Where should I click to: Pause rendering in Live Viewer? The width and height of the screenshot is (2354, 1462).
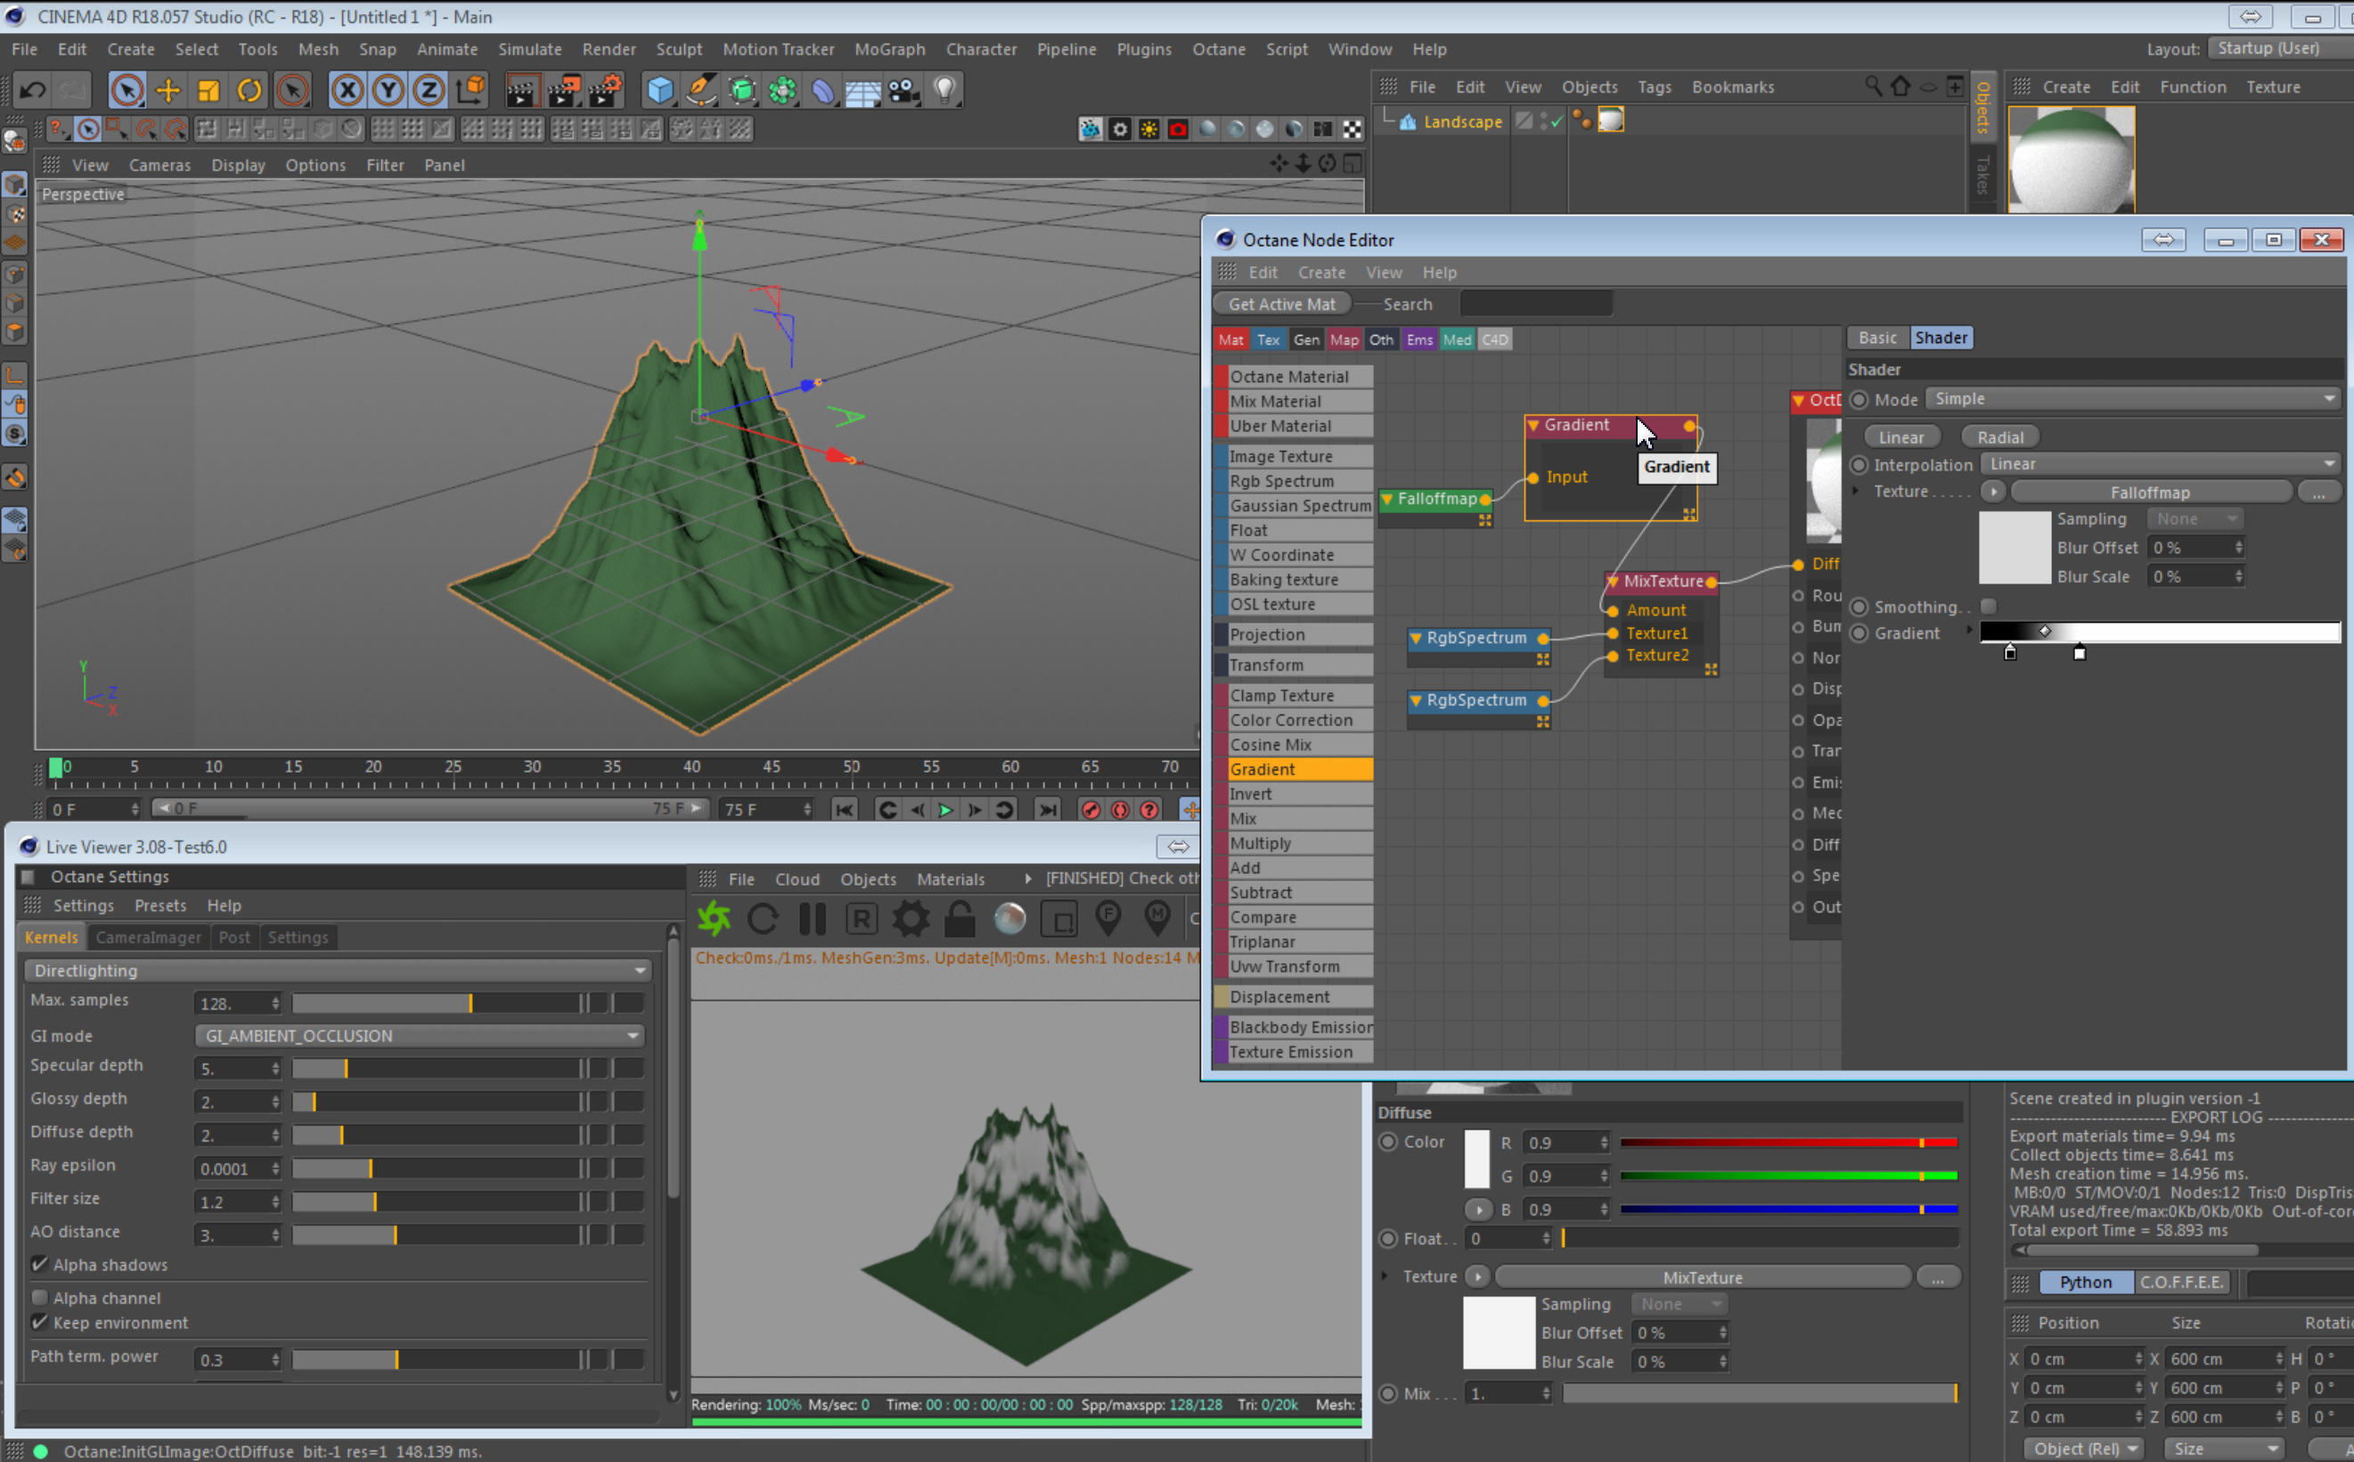[813, 918]
